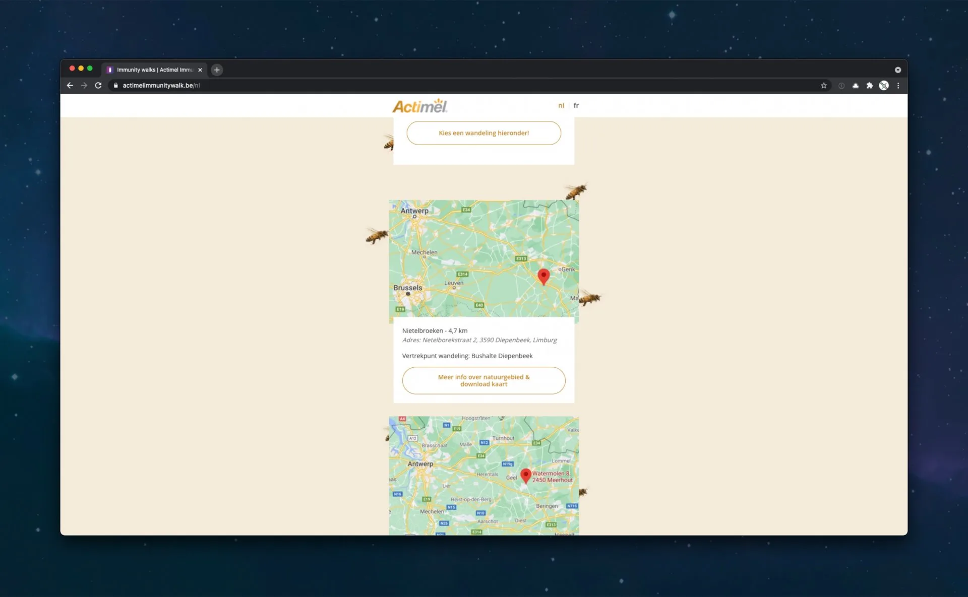Select the Immunity walks browser tab
This screenshot has height=597, width=968.
[155, 70]
